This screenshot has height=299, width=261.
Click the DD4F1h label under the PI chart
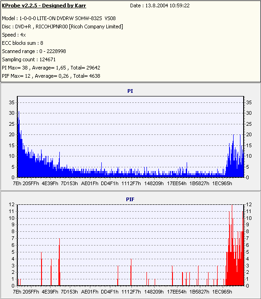[x=110, y=183]
